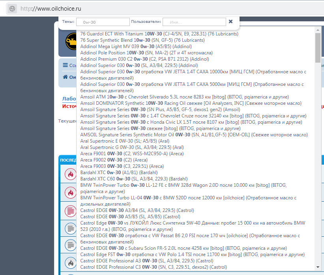The width and height of the screenshot is (324, 275).
Task: Click the browser address bar URL
Action: point(51,9)
